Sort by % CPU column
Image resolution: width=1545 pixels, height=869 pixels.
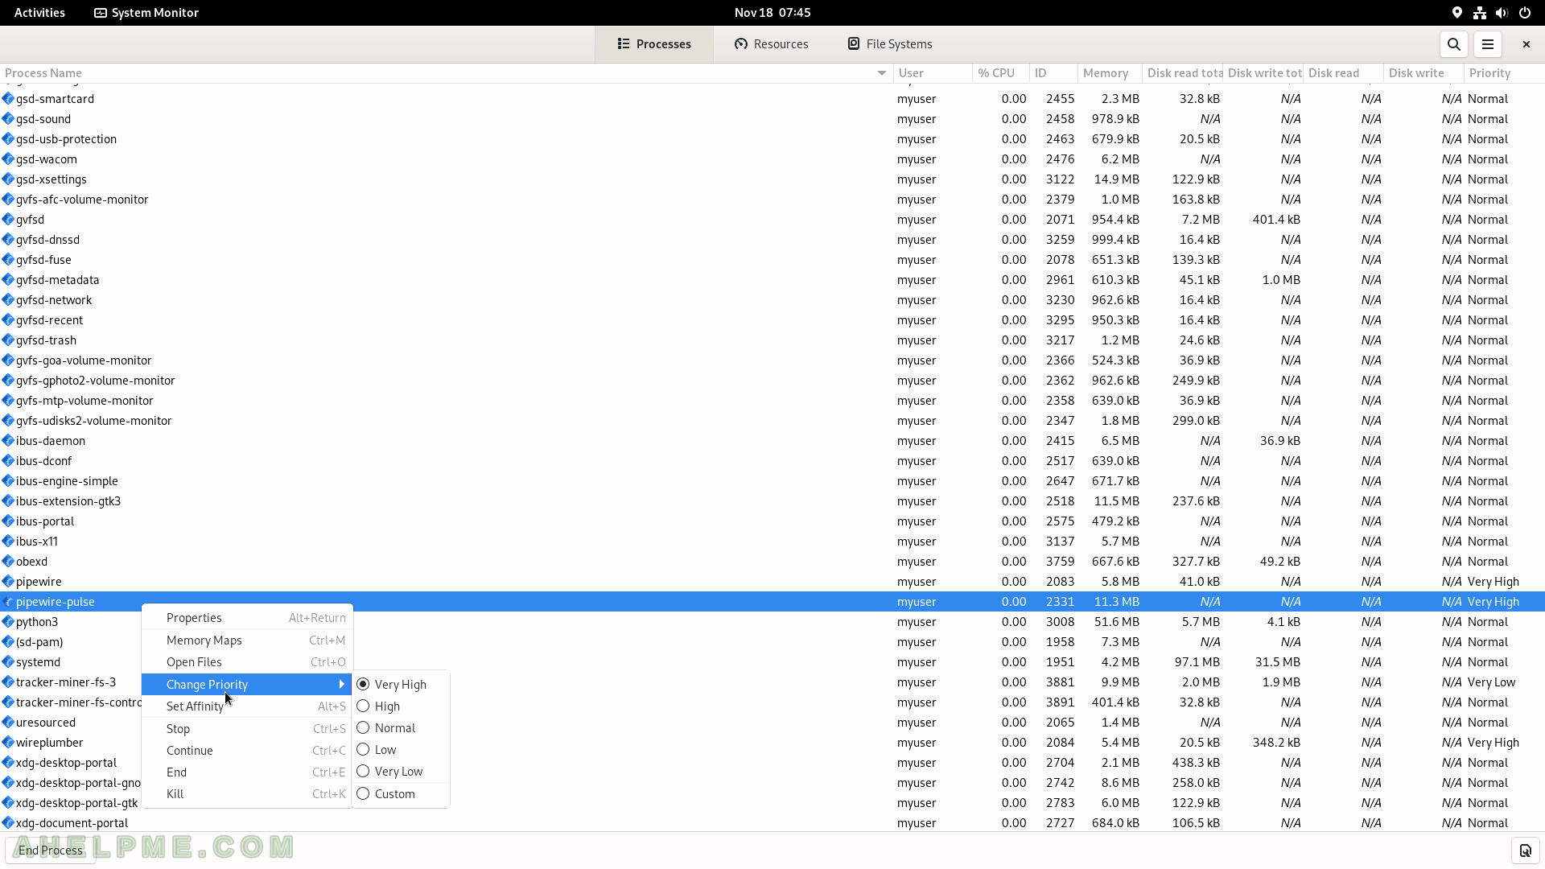pos(1000,73)
